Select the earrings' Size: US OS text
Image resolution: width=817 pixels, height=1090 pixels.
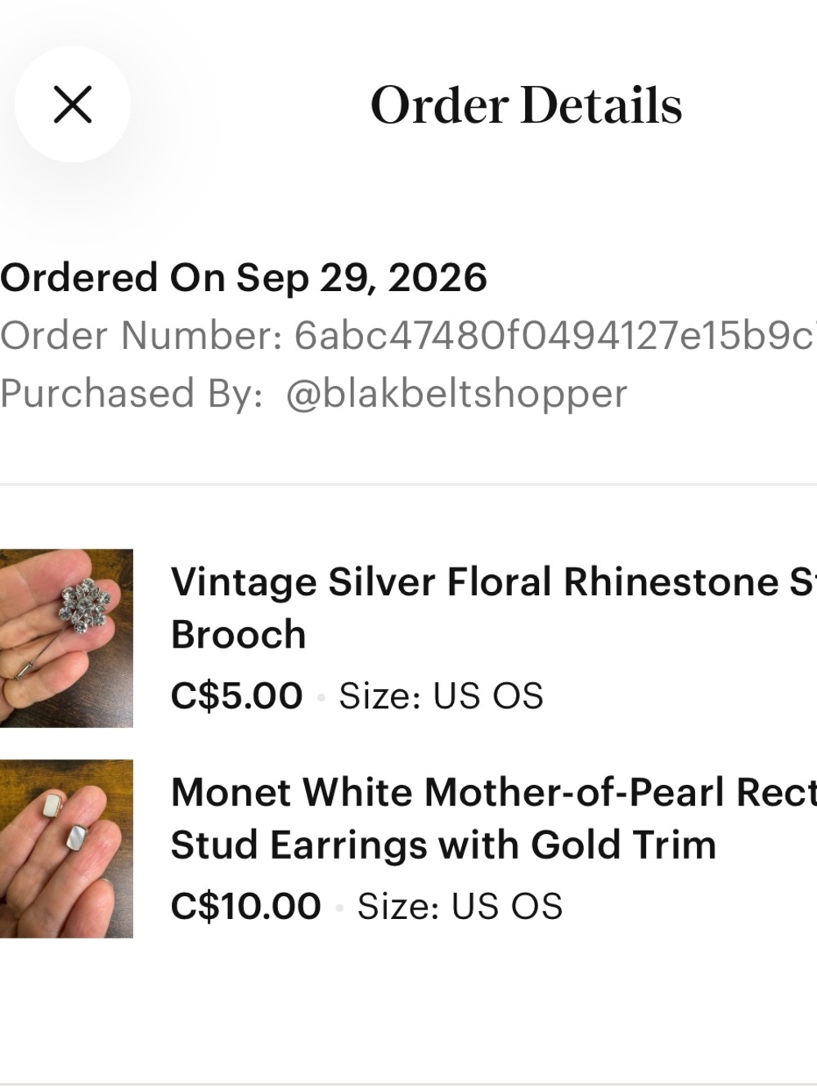pyautogui.click(x=460, y=906)
